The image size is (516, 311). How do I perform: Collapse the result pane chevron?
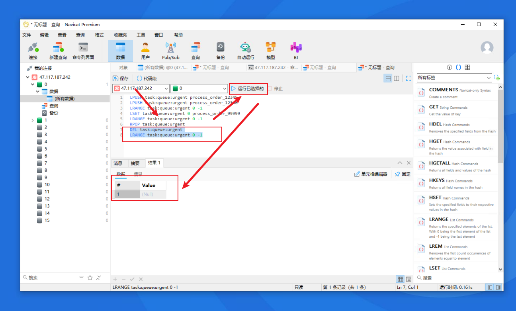[400, 163]
